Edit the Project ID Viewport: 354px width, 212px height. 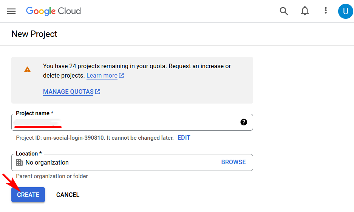point(184,137)
